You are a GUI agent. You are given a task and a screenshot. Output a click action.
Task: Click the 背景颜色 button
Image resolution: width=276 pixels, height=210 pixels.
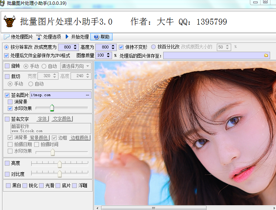click(x=39, y=138)
